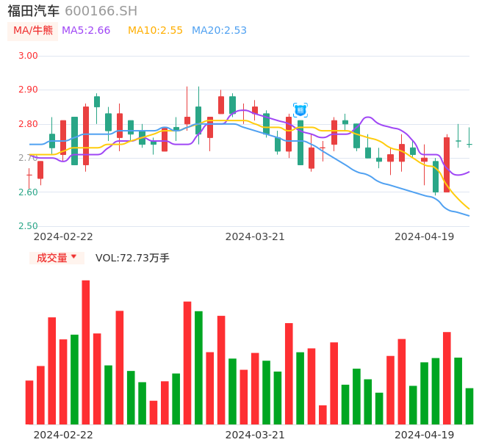
Task: Select the MA10:2.55 legend label
Action: [155, 31]
